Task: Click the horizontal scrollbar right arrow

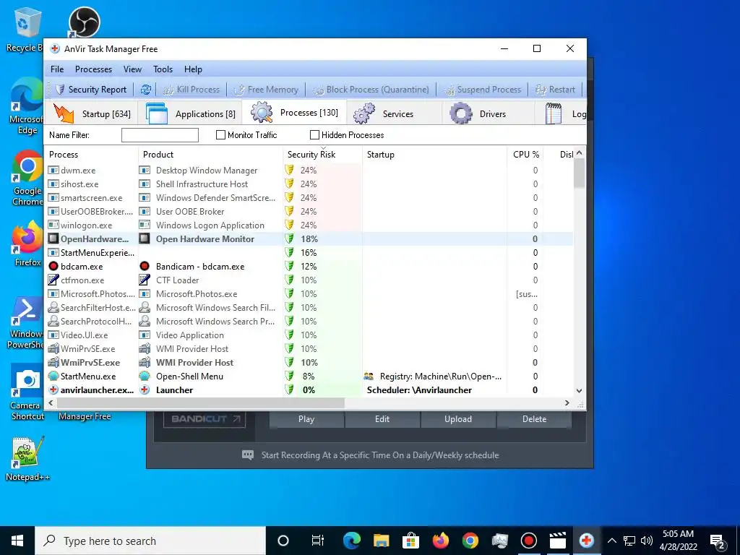Action: pos(567,403)
